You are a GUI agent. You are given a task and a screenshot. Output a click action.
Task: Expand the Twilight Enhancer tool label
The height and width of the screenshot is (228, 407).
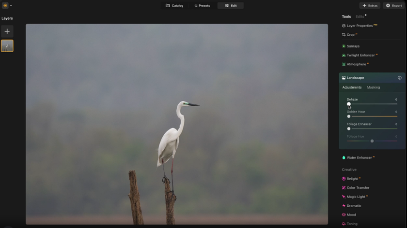click(360, 55)
